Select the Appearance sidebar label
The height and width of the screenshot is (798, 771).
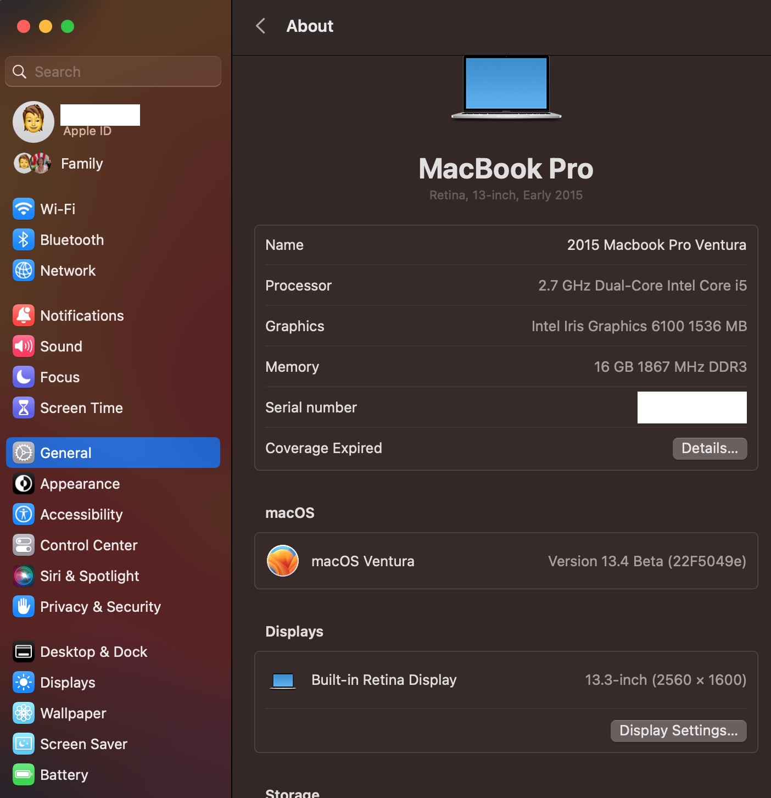coord(80,484)
